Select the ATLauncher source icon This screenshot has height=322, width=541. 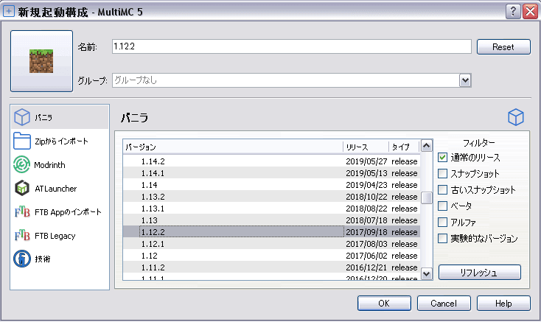[x=22, y=188]
